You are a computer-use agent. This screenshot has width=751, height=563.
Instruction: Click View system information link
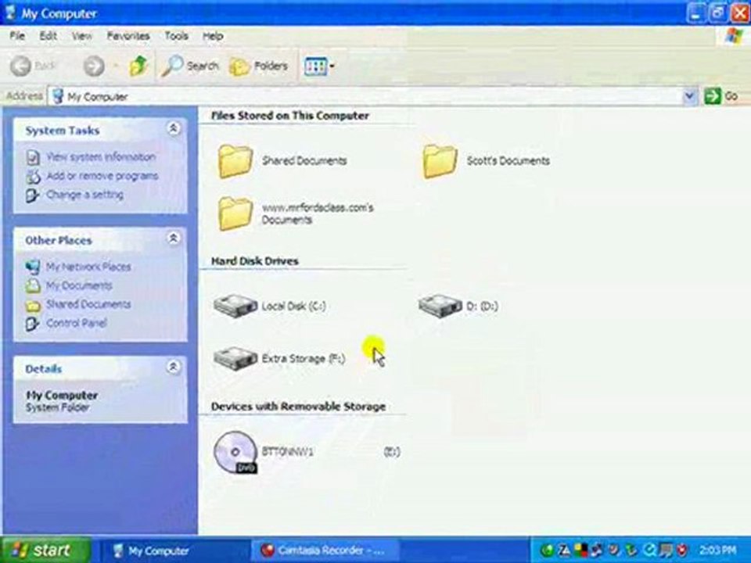click(x=101, y=157)
